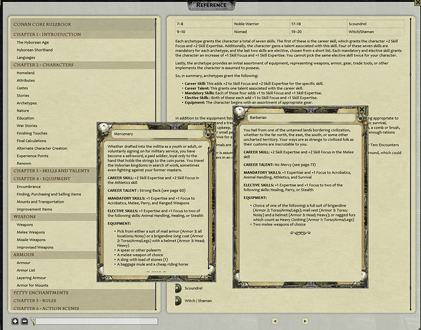Image resolution: width=421 pixels, height=330 pixels.
Task: Open the Finishing Touches page
Action: pyautogui.click(x=32, y=133)
